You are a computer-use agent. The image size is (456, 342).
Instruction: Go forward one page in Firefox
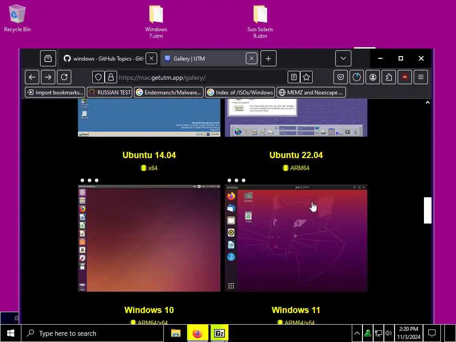point(48,77)
